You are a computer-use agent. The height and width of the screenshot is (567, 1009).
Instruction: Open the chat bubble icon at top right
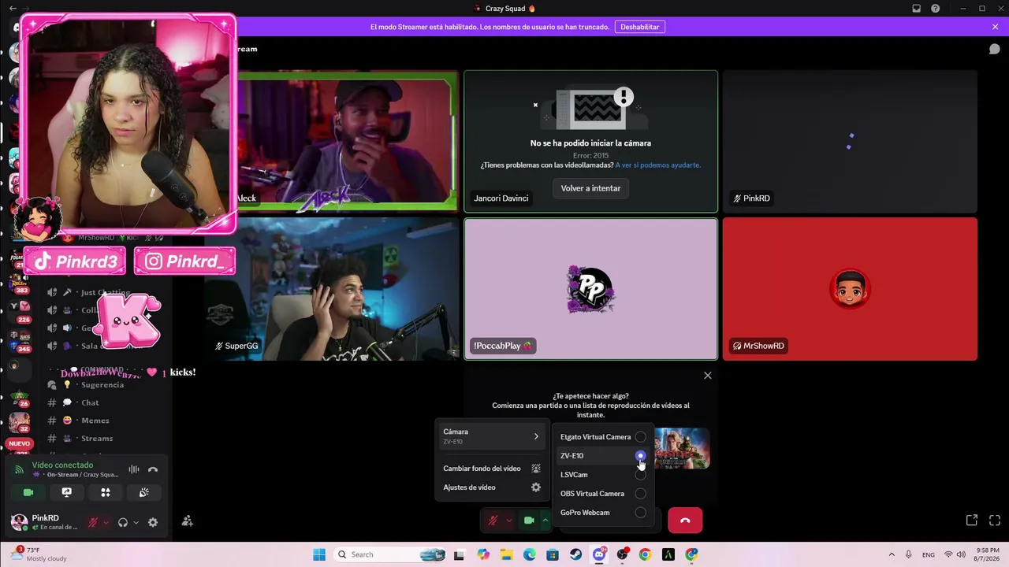[x=995, y=49]
